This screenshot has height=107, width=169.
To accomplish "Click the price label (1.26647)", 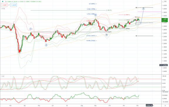I will click(x=109, y=32).
